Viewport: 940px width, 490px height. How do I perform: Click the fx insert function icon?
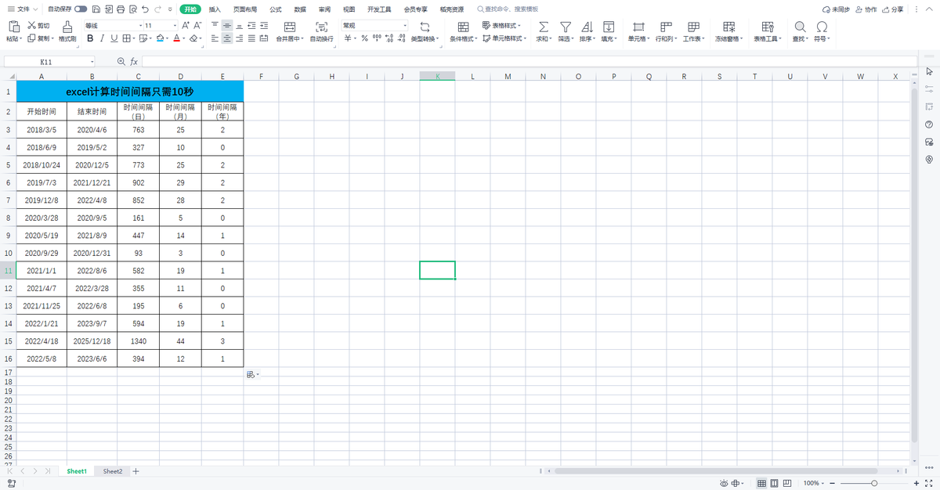(x=134, y=61)
